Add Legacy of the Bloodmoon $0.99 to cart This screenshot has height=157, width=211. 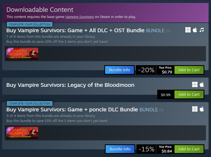click(x=189, y=94)
